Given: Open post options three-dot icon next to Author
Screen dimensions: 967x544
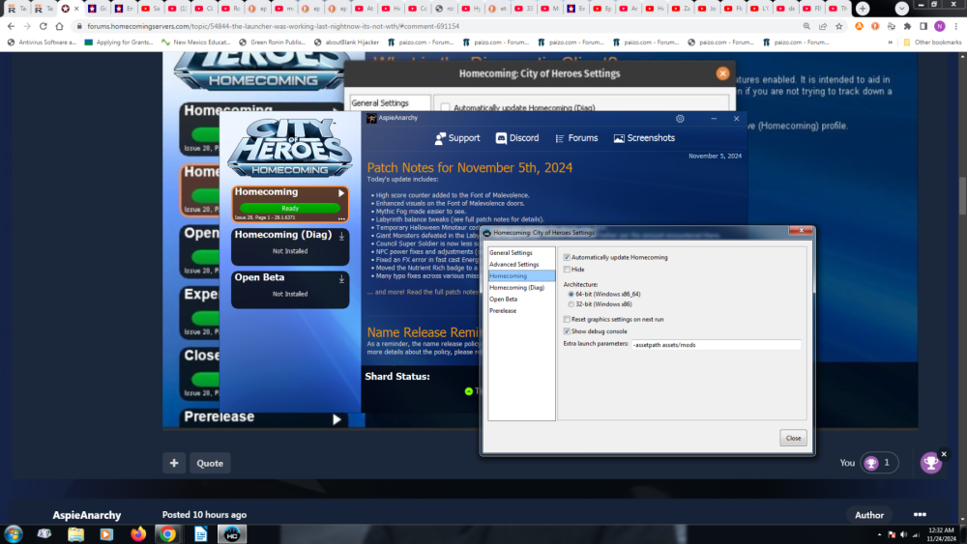Looking at the screenshot, I should click(920, 515).
